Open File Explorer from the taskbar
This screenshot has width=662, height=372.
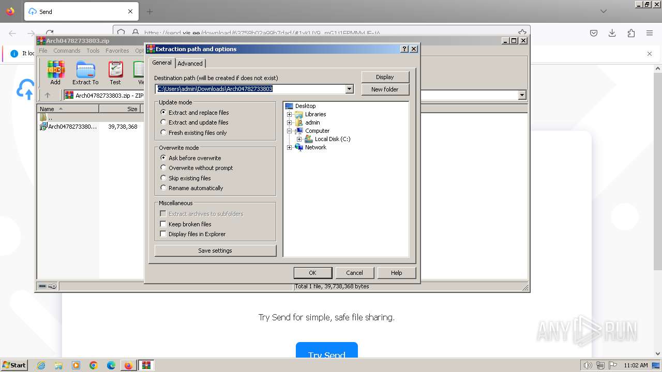point(58,365)
